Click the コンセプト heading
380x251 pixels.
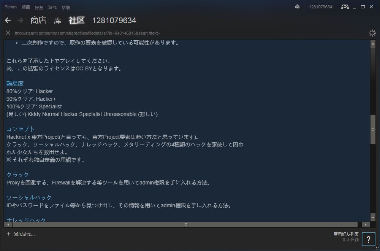pos(21,129)
